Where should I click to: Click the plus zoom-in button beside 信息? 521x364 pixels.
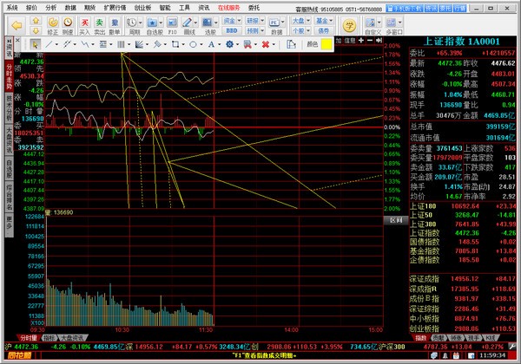point(361,40)
